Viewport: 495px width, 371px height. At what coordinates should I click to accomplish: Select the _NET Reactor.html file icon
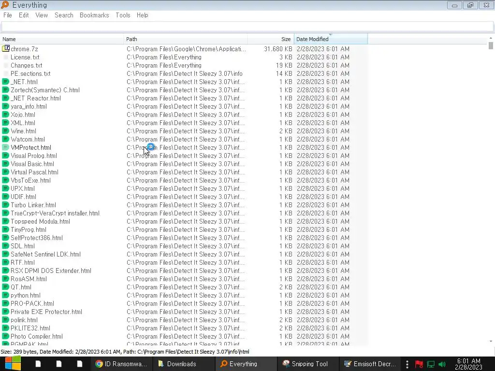tap(6, 98)
